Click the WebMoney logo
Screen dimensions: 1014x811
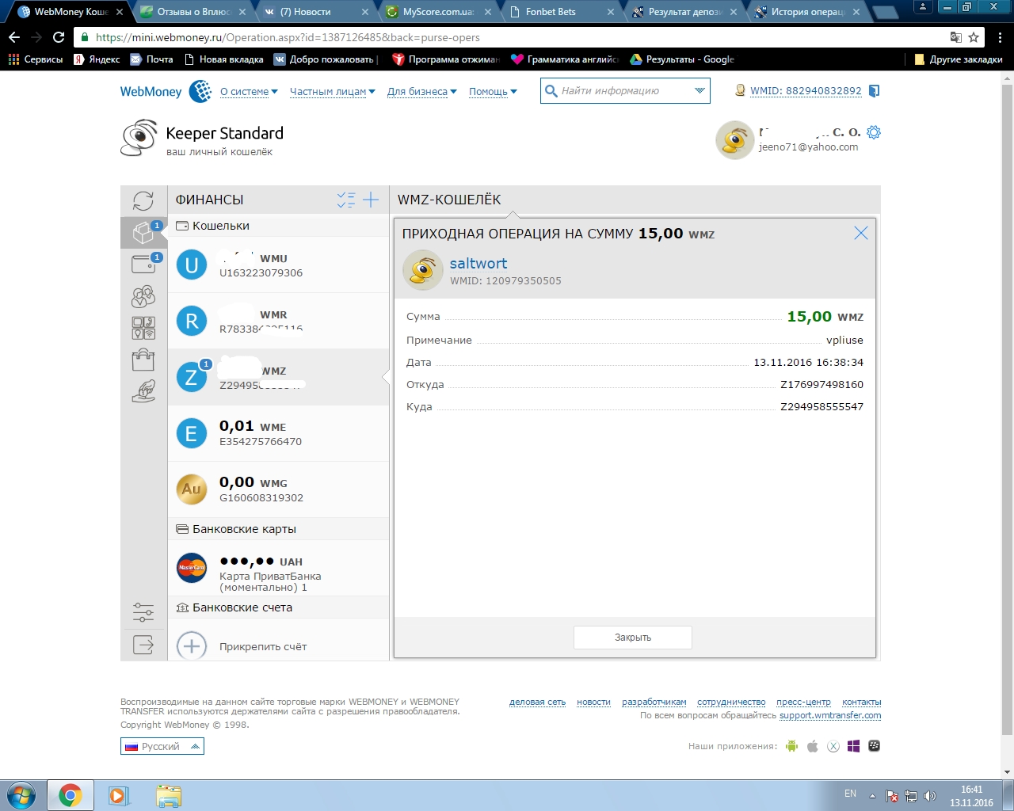click(x=166, y=91)
